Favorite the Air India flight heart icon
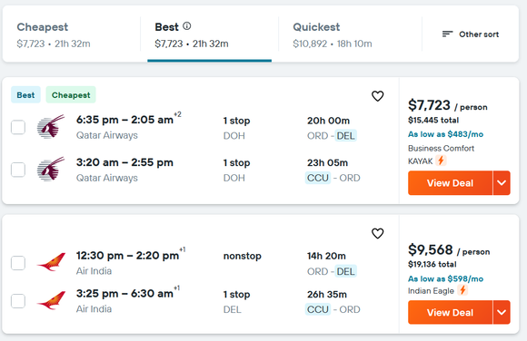This screenshot has width=527, height=341. coord(377,233)
